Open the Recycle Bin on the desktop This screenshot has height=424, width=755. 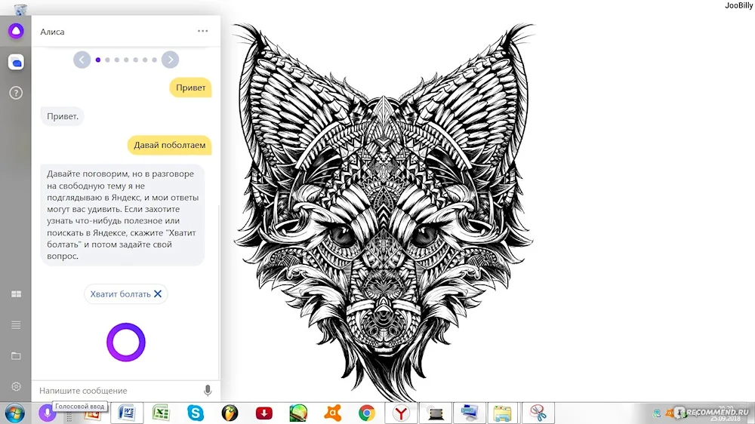20,8
